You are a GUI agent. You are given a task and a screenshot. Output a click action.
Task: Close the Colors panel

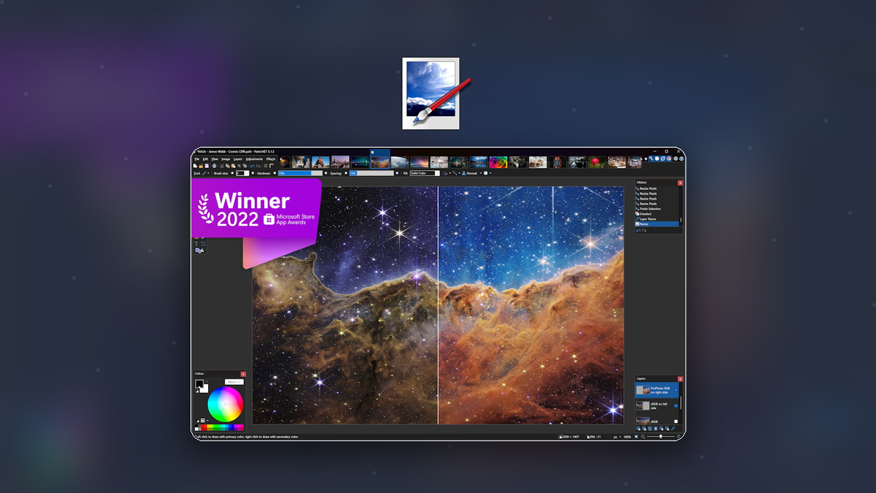click(x=243, y=374)
